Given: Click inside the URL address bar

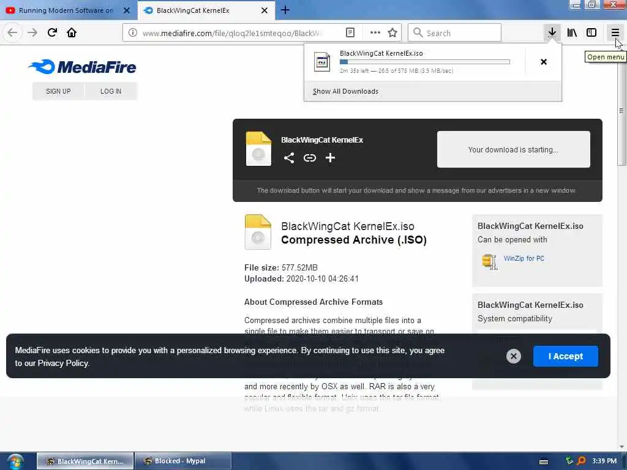Looking at the screenshot, I should point(232,33).
